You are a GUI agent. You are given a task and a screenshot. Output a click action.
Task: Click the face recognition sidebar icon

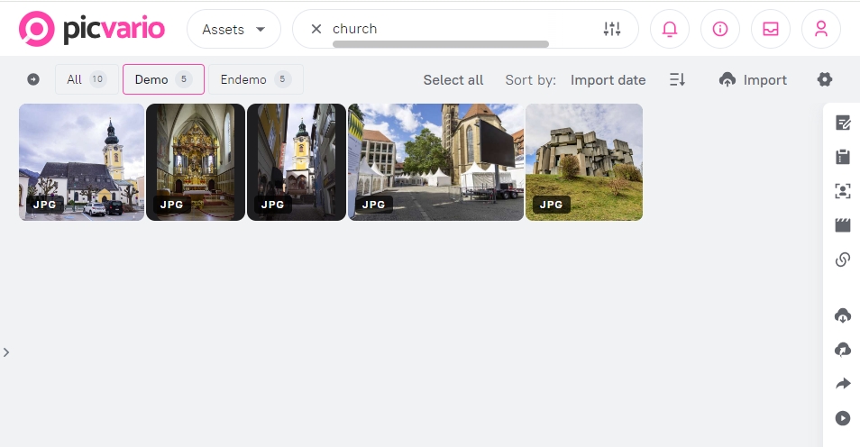(843, 191)
